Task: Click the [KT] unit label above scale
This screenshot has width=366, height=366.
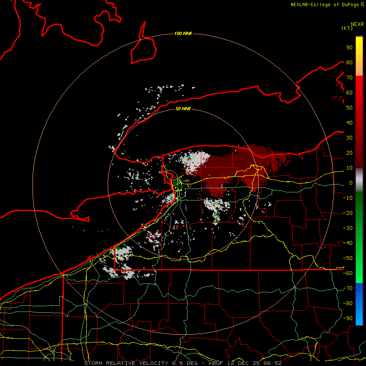Action: (x=347, y=28)
